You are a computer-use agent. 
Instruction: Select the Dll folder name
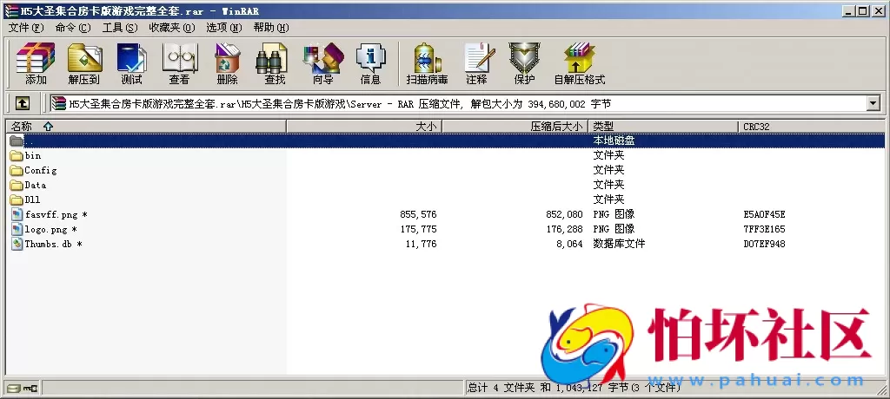[32, 199]
